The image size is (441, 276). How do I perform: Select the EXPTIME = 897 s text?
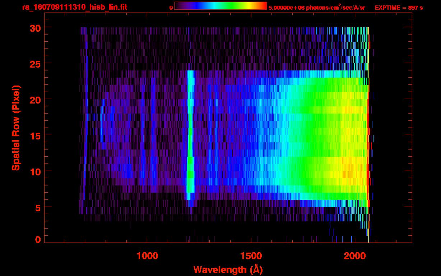point(399,8)
